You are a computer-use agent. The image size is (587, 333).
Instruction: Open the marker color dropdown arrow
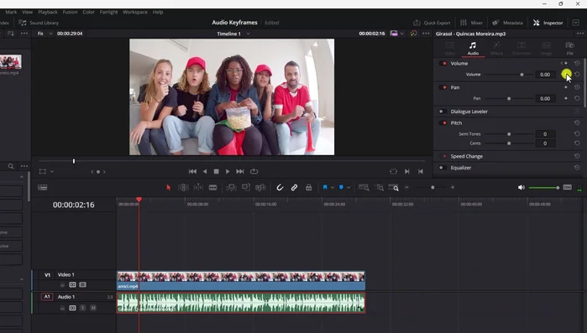click(349, 188)
